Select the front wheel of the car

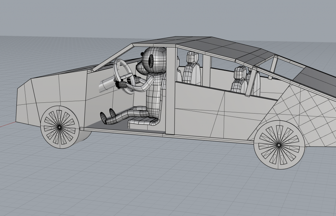tap(60, 127)
